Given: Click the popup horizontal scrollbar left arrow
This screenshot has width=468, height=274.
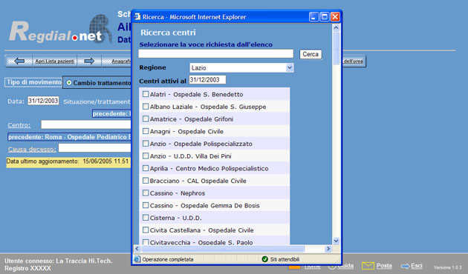Looking at the screenshot, I should tap(137, 248).
